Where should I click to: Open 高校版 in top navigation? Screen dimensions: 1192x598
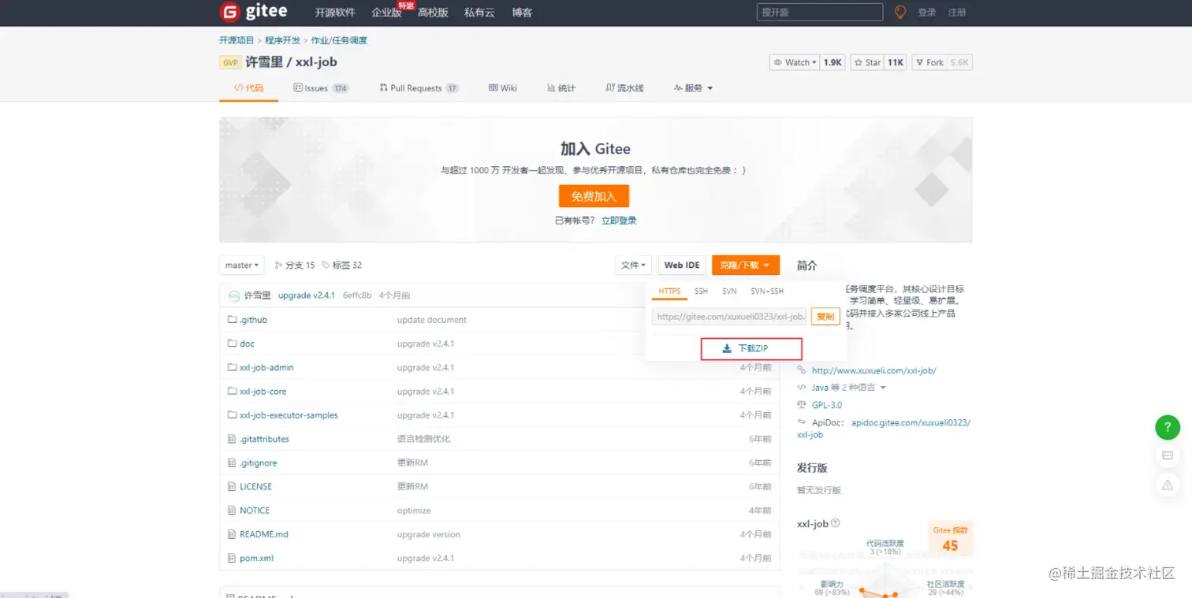[x=433, y=13]
